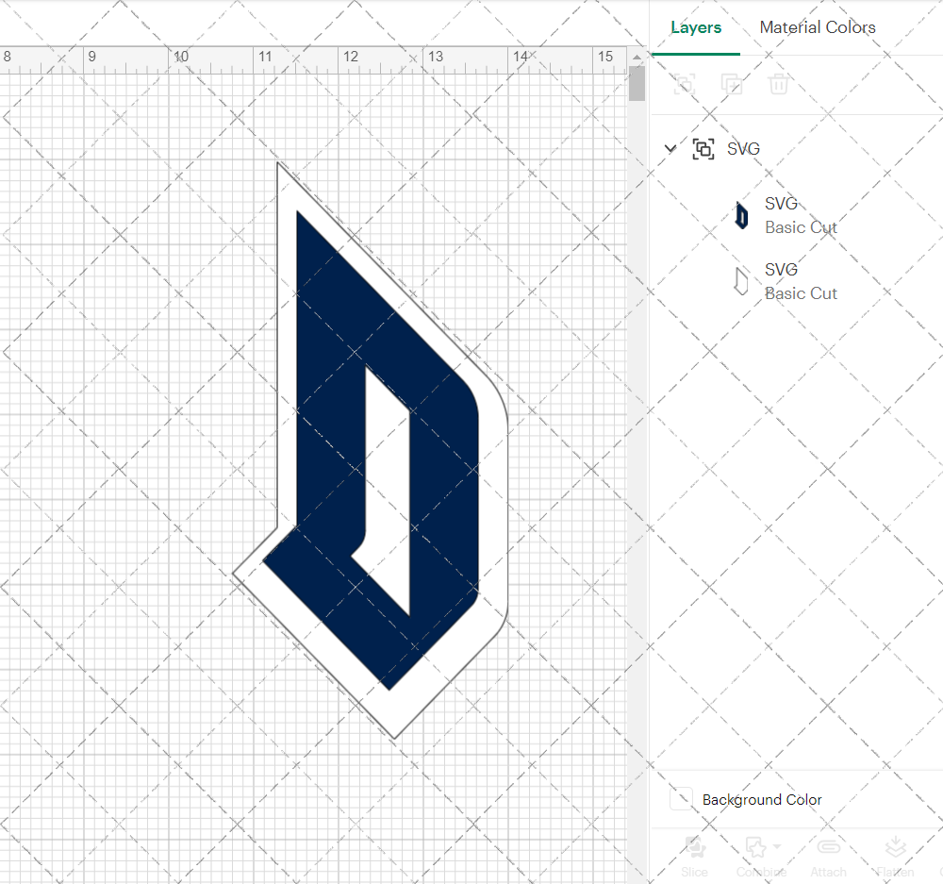
Task: Click the Duplicate layer icon
Action: 732,84
